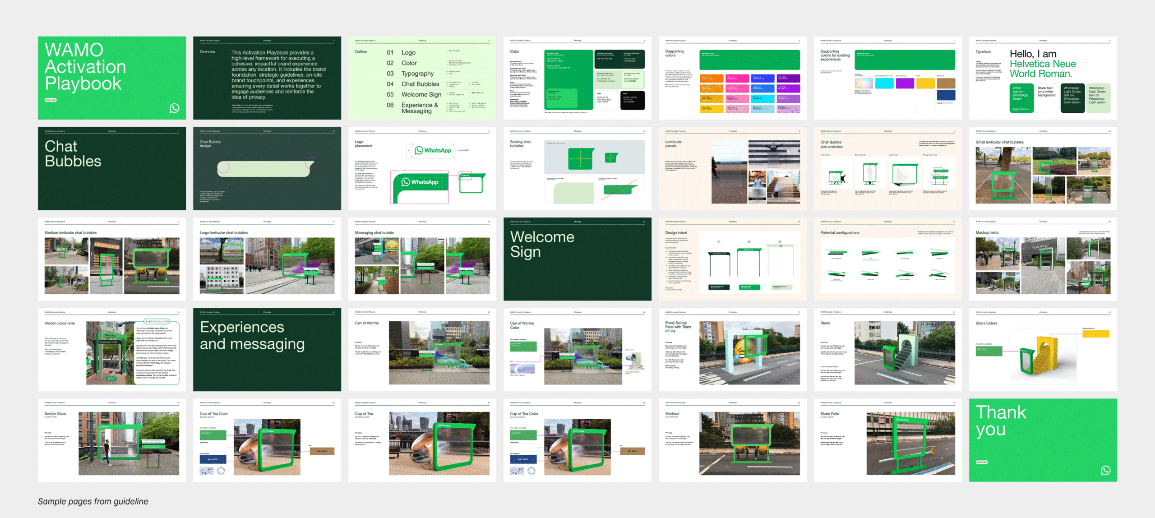
Task: Open the Switch Glass page
Action: (112, 440)
